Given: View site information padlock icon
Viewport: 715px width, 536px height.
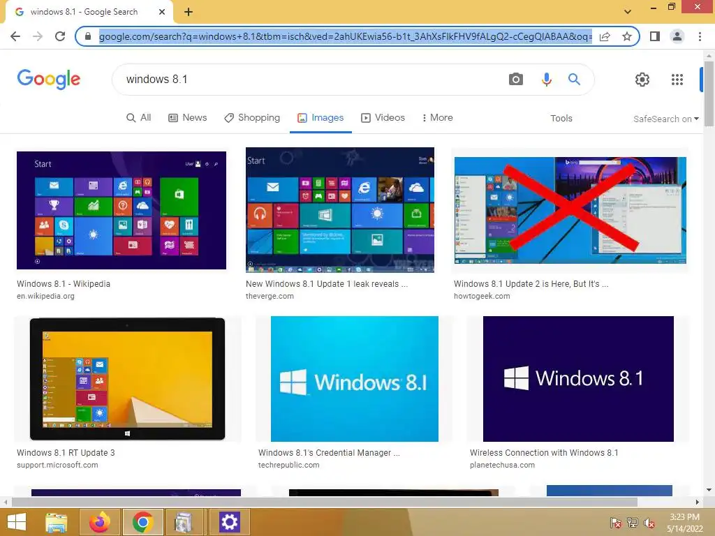Looking at the screenshot, I should [x=88, y=36].
